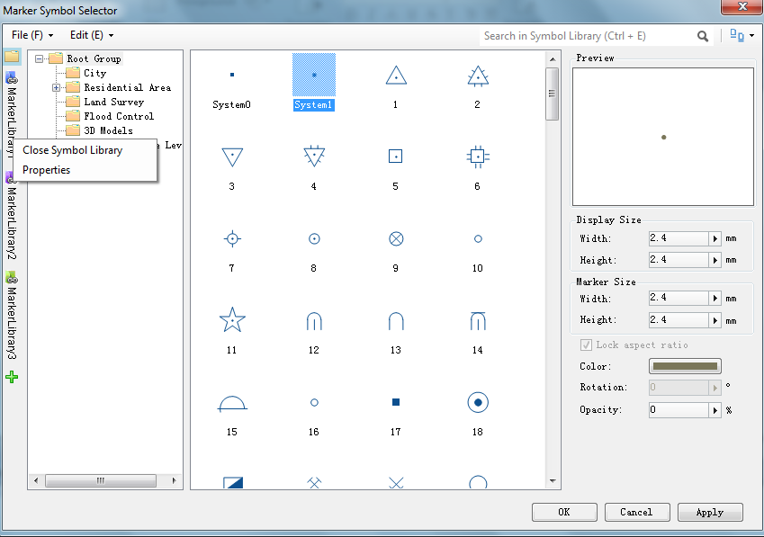Open the Color swatch picker
This screenshot has width=764, height=537.
click(x=686, y=366)
